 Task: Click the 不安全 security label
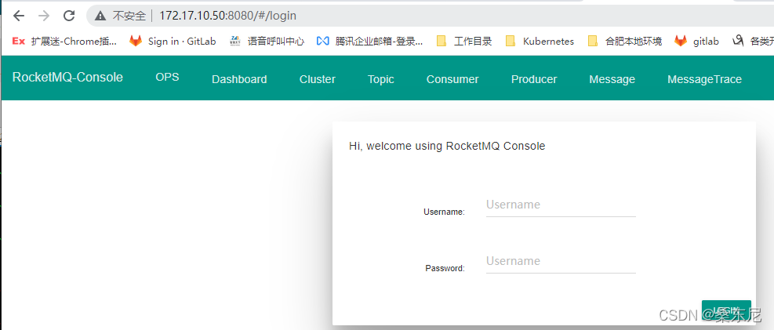tap(129, 16)
